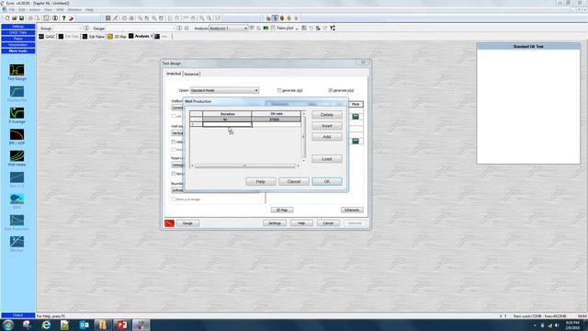This screenshot has height=331, width=588.
Task: Click Help in Well Production dialog
Action: 261,182
